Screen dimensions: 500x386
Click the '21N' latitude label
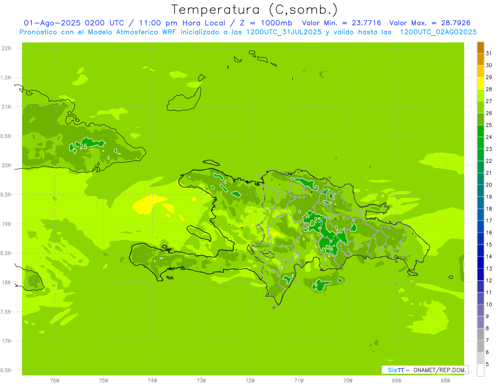click(x=7, y=107)
